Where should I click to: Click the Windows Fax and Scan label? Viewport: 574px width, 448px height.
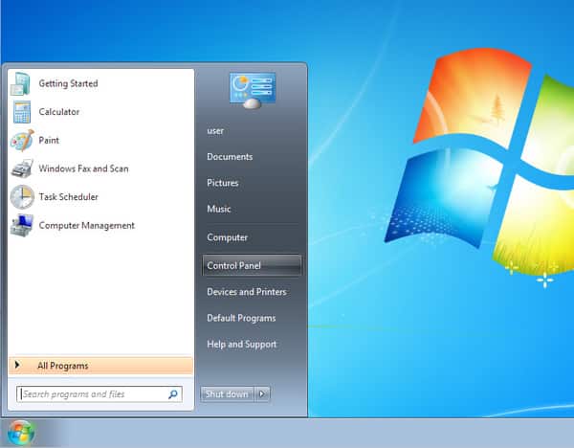(x=83, y=168)
